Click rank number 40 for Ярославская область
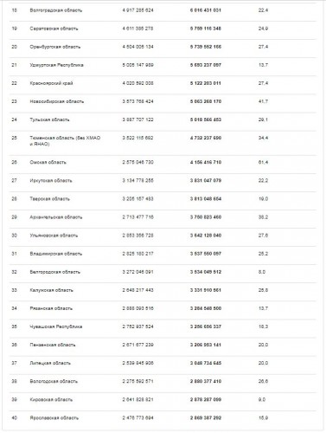Screen dimensions: 326x433 point(14,417)
